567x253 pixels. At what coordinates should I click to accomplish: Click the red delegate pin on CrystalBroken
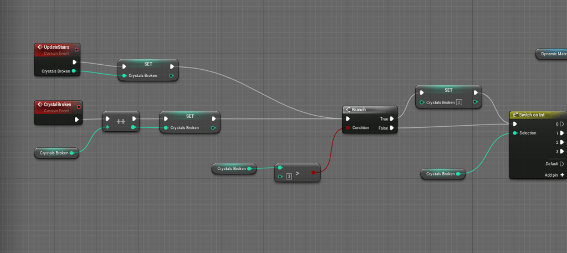click(x=78, y=106)
